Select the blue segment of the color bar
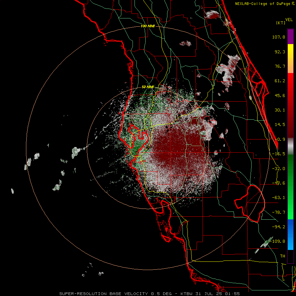The width and height of the screenshot is (296, 296). pos(290,234)
